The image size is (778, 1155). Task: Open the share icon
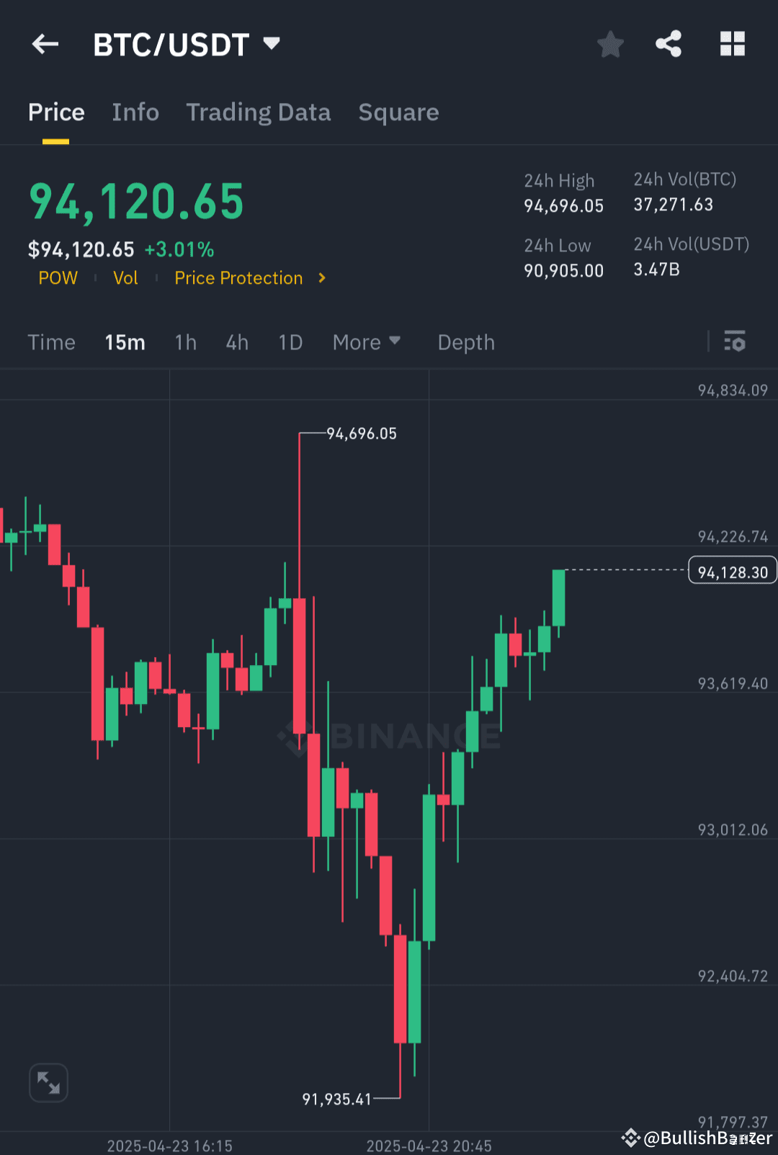(x=669, y=44)
